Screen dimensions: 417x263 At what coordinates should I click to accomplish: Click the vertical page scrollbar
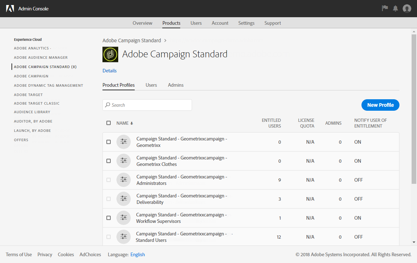[x=414, y=107]
